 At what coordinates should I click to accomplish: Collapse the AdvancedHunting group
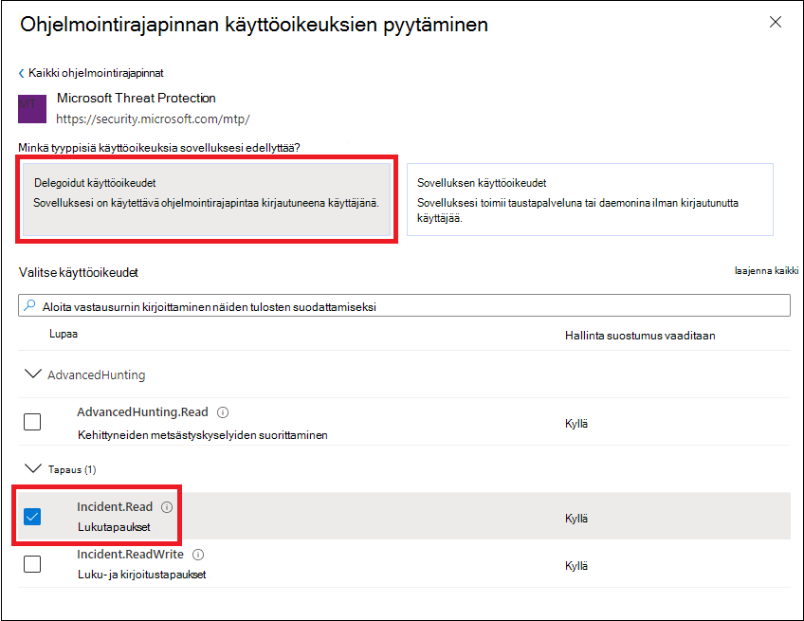33,374
